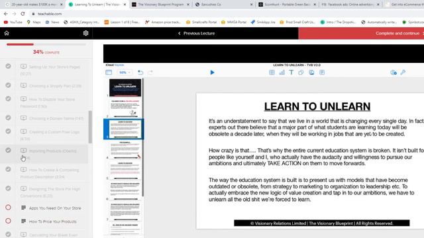Open the Keynote tools wrench
Image resolution: width=424 pixels, height=238 pixels.
(x=403, y=72)
